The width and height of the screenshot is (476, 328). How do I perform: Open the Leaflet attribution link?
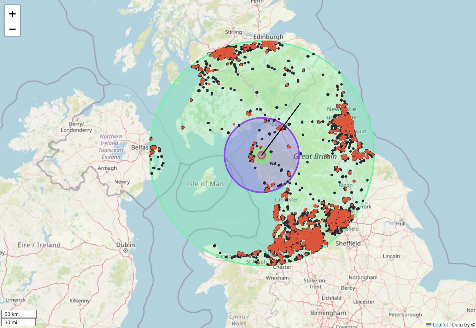[x=440, y=325]
